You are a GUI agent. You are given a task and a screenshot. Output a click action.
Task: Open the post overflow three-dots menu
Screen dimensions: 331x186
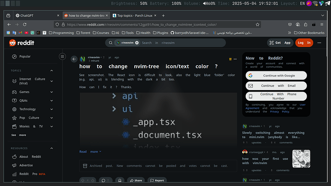(x=235, y=59)
